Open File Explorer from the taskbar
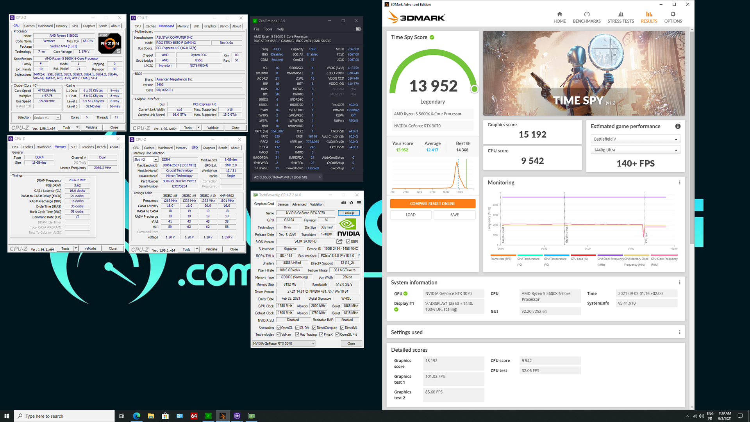Screen dimensions: 750x422 pos(151,416)
